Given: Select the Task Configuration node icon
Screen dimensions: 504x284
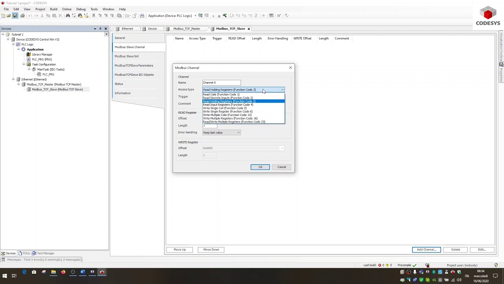Looking at the screenshot, I should 28,64.
